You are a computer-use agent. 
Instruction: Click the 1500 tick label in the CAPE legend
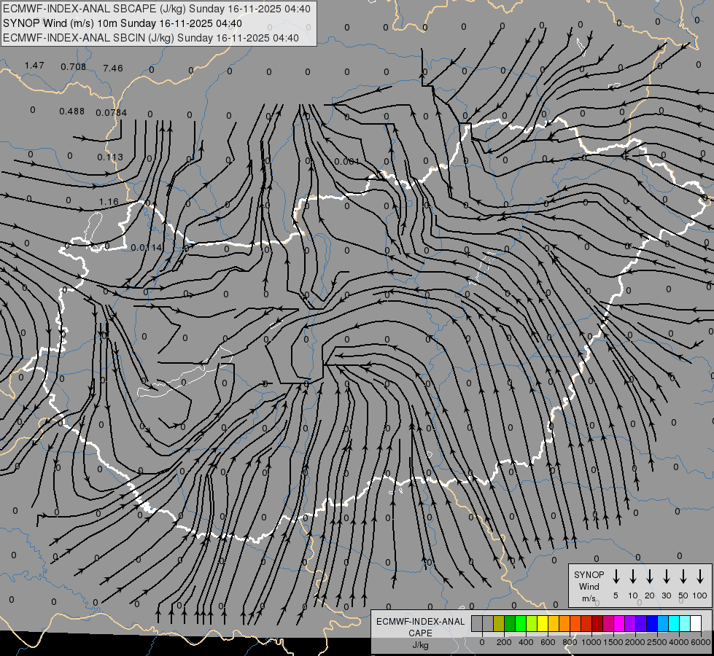click(613, 642)
